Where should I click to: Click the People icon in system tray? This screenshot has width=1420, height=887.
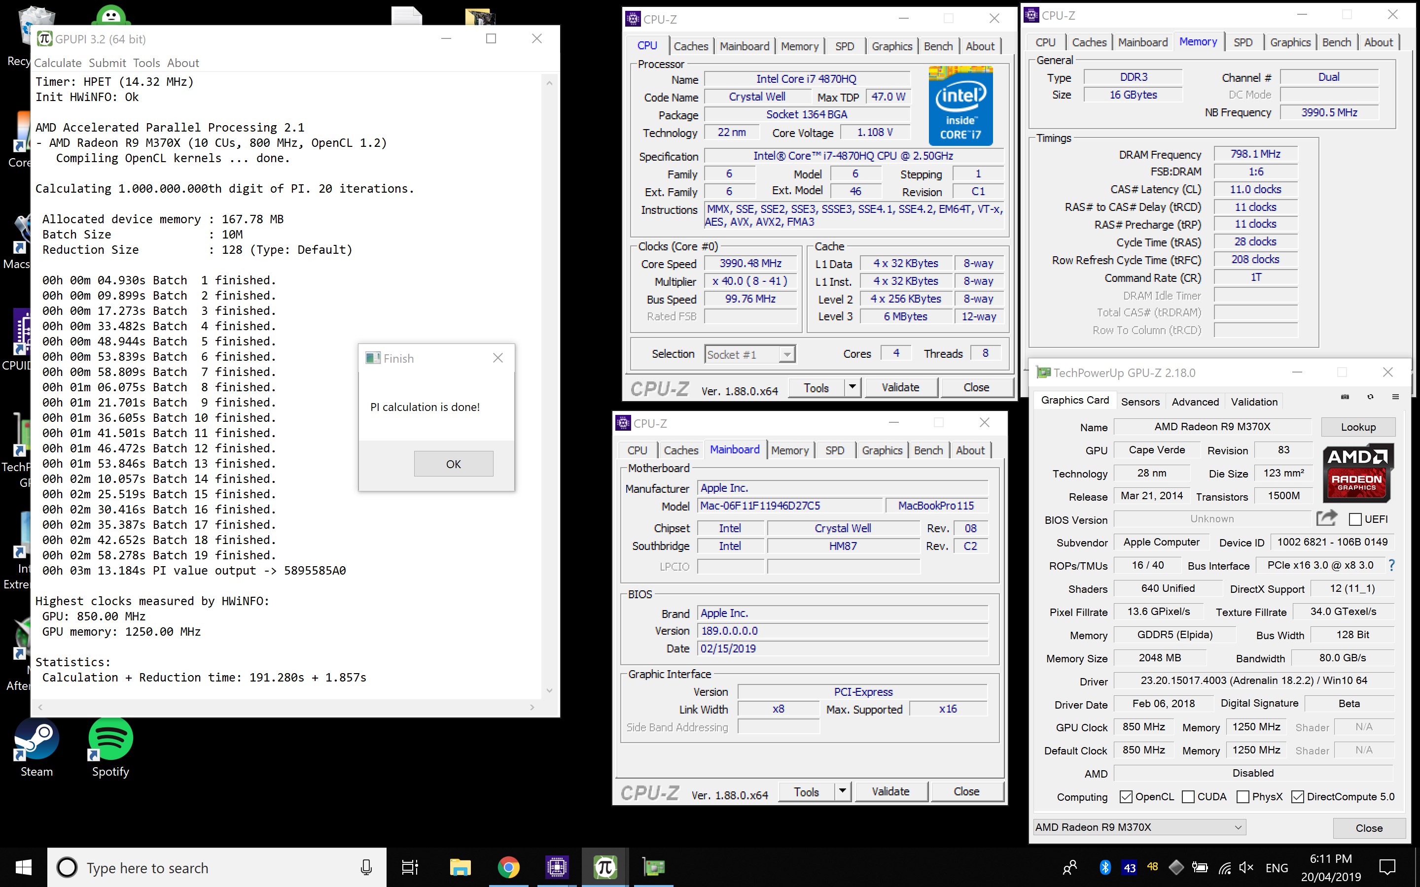(x=1070, y=867)
